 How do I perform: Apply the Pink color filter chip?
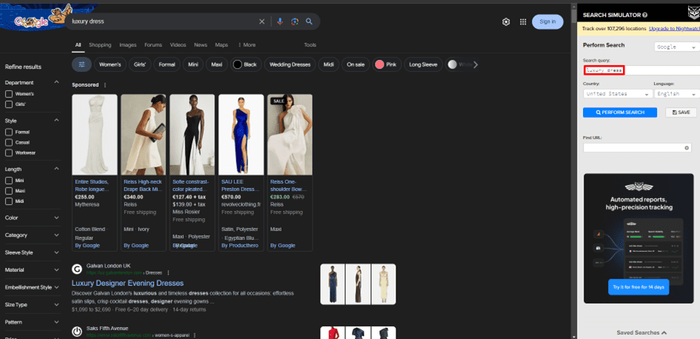(x=387, y=64)
